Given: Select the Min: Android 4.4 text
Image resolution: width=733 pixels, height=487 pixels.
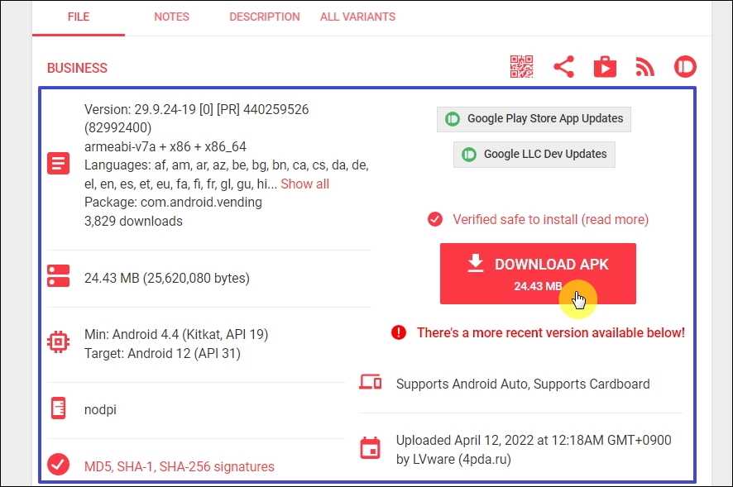Looking at the screenshot, I should coord(176,335).
